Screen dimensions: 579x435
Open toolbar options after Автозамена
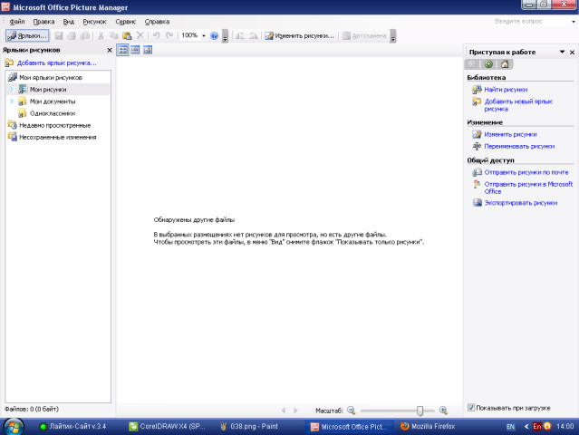pyautogui.click(x=393, y=36)
